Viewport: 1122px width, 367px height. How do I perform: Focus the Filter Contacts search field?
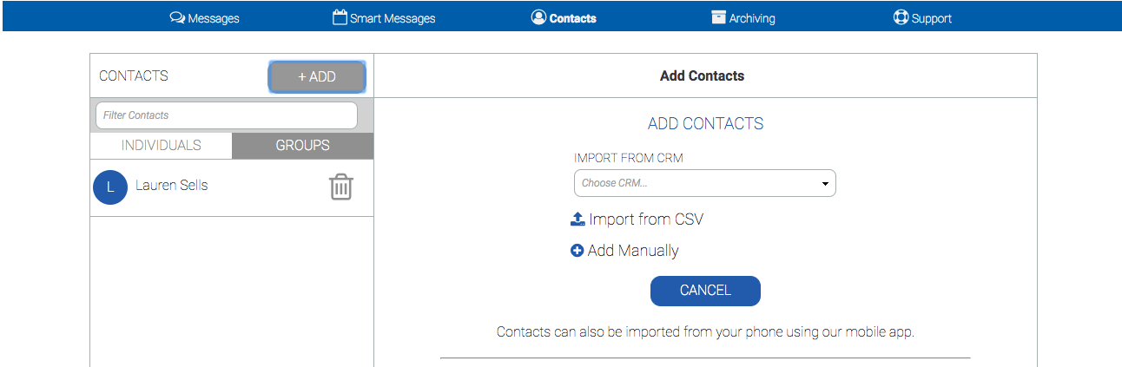point(226,115)
